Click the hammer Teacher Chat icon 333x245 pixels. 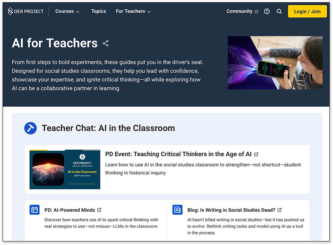31,128
